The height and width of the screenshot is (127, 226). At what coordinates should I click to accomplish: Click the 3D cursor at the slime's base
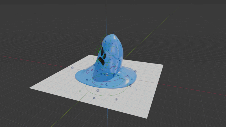[x=107, y=75]
